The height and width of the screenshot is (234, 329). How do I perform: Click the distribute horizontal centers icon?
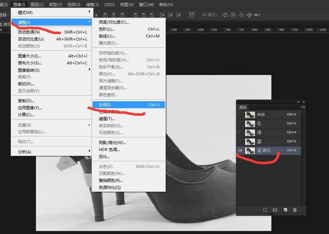170,15
